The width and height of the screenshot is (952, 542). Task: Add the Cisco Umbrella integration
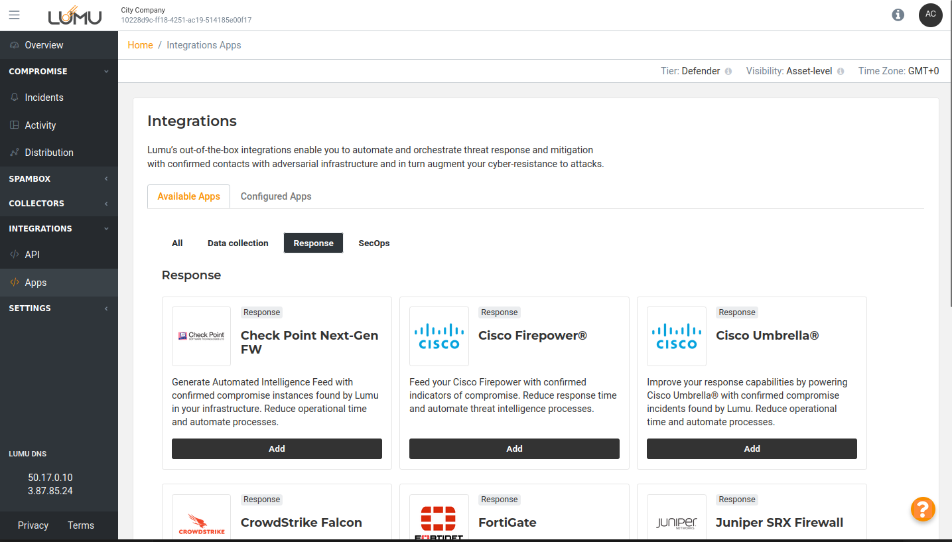tap(751, 448)
